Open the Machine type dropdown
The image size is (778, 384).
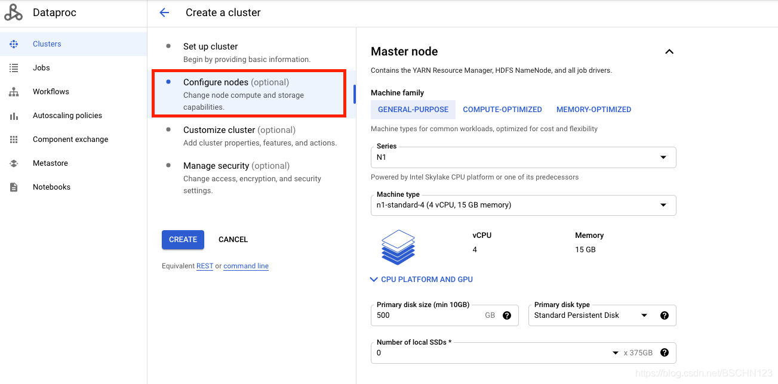pyautogui.click(x=524, y=205)
